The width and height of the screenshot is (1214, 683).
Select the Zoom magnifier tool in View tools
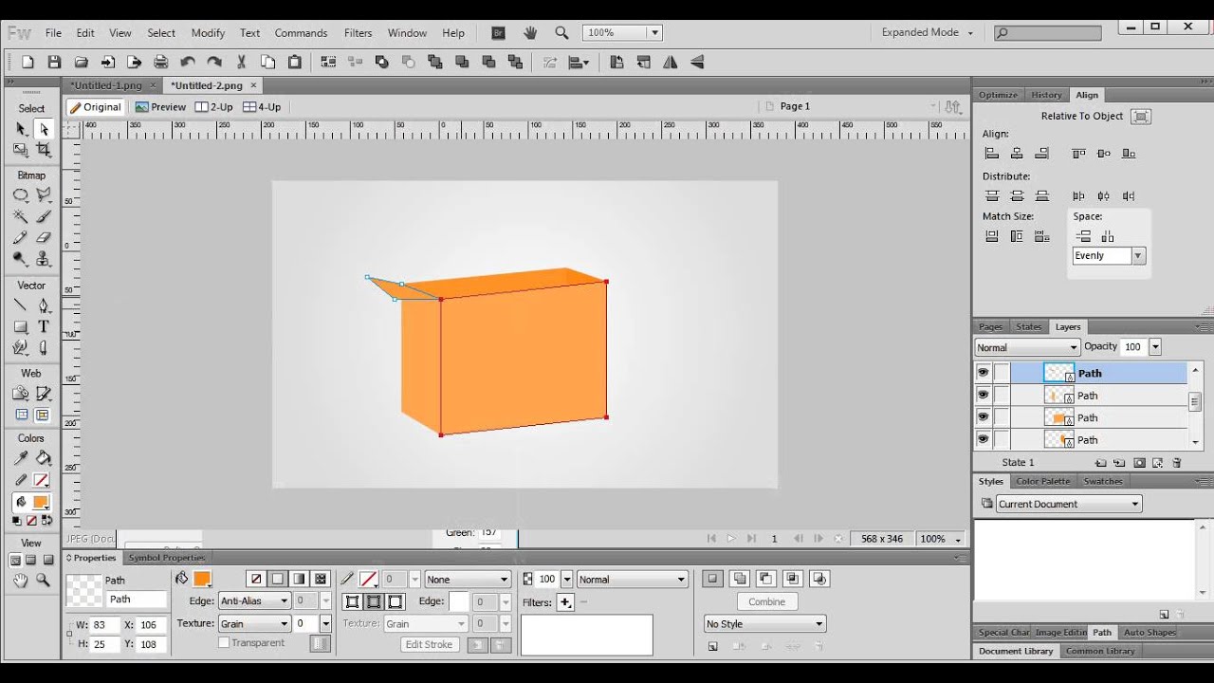click(44, 581)
